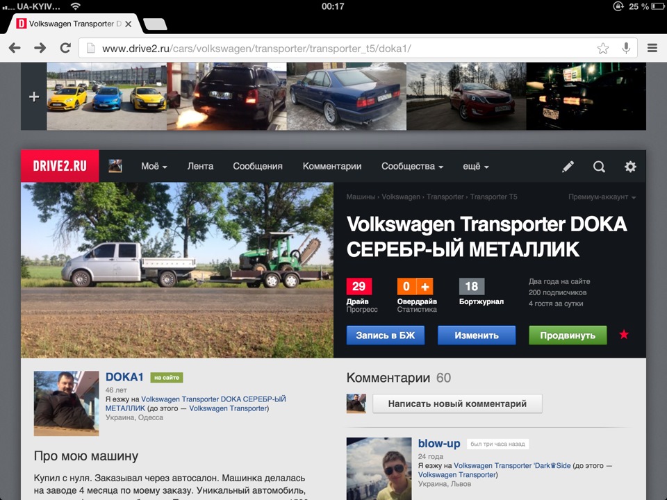Open the dark night car thumbnail

(586, 96)
